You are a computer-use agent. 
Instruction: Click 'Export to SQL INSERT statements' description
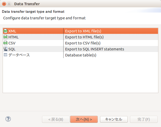[95, 49]
